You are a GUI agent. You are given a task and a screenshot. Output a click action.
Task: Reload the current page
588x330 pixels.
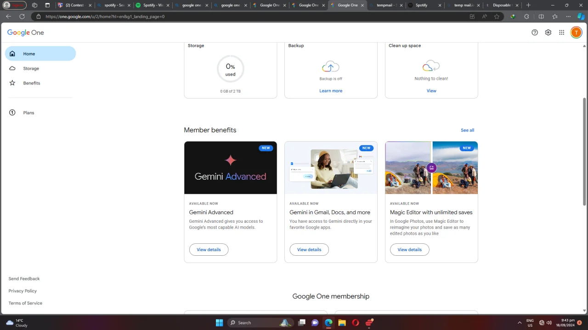point(22,16)
